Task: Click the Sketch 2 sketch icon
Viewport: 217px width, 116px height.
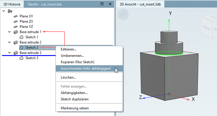Action: pyautogui.click(x=21, y=48)
